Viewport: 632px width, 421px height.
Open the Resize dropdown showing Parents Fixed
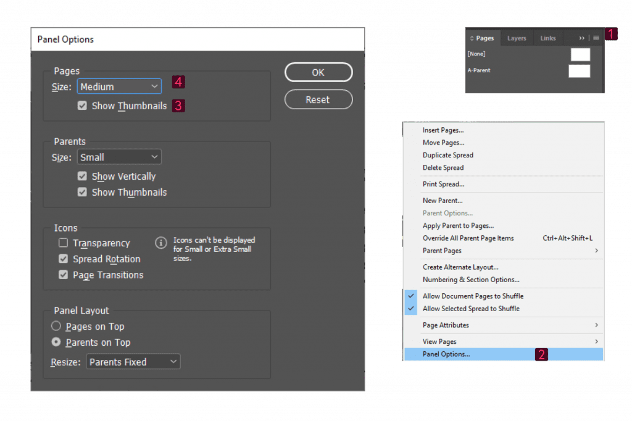point(133,361)
